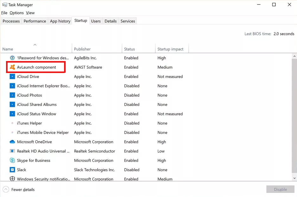297x197 pixels.
Task: Click the Realtek HD Audio icon
Action: [x=12, y=151]
